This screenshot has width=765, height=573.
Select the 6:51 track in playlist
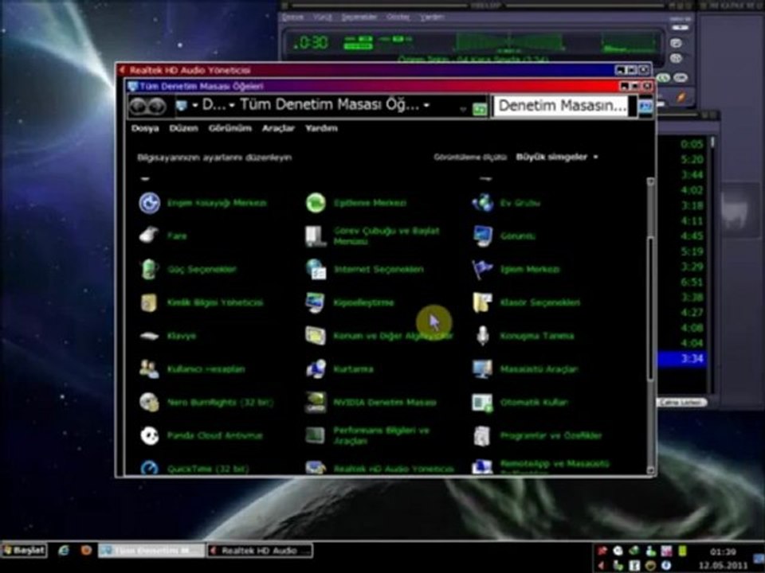692,282
